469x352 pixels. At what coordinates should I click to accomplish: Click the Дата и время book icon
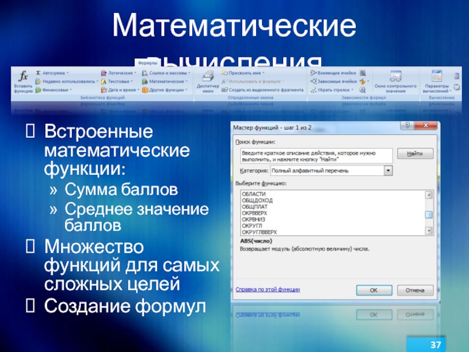(104, 90)
